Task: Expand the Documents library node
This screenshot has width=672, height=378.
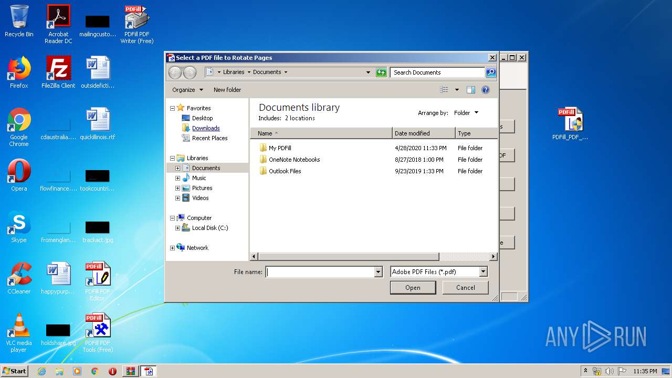Action: 177,168
